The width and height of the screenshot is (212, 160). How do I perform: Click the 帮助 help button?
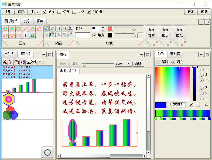[x=204, y=12]
